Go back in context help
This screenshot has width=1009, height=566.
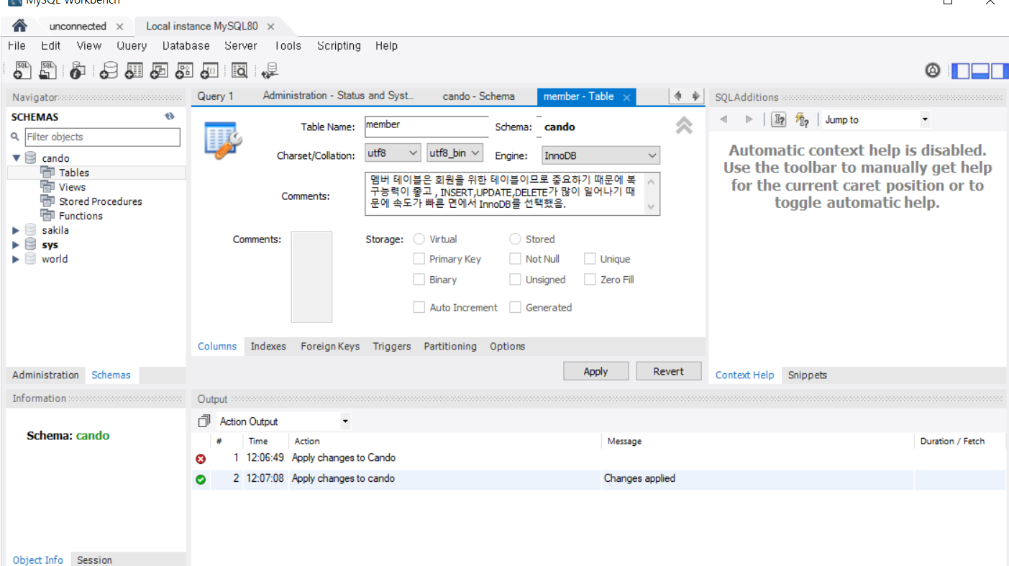click(x=724, y=119)
